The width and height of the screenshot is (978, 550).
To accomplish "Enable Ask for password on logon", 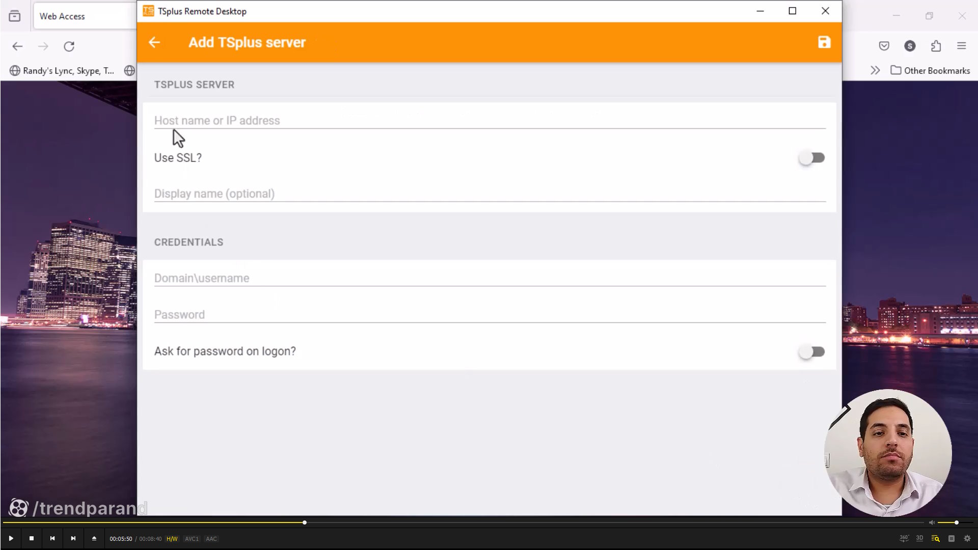I will (x=811, y=351).
